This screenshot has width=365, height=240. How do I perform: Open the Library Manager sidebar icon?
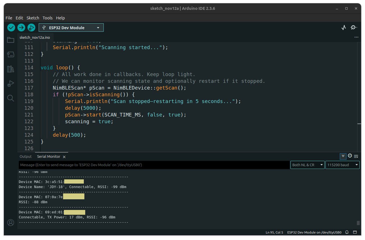pos(11,69)
